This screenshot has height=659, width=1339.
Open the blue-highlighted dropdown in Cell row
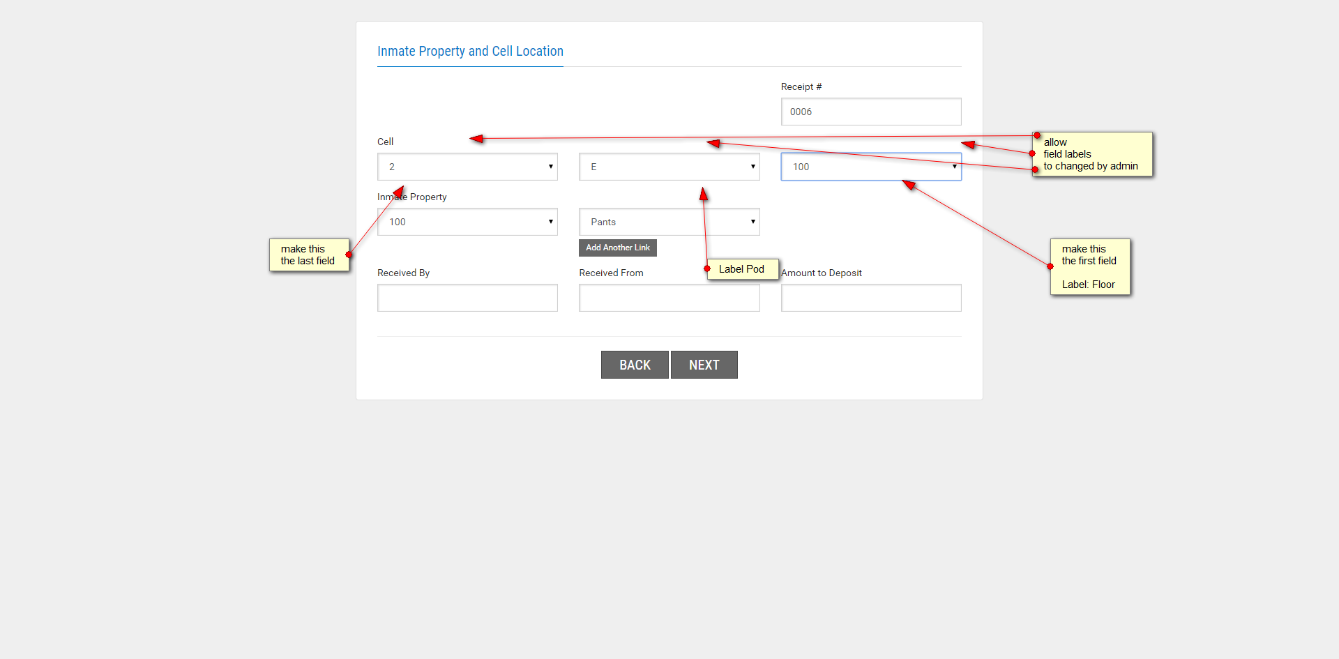pyautogui.click(x=870, y=167)
